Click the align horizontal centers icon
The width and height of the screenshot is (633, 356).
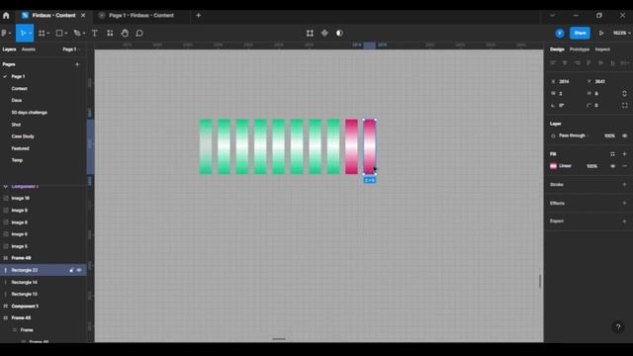pos(565,63)
